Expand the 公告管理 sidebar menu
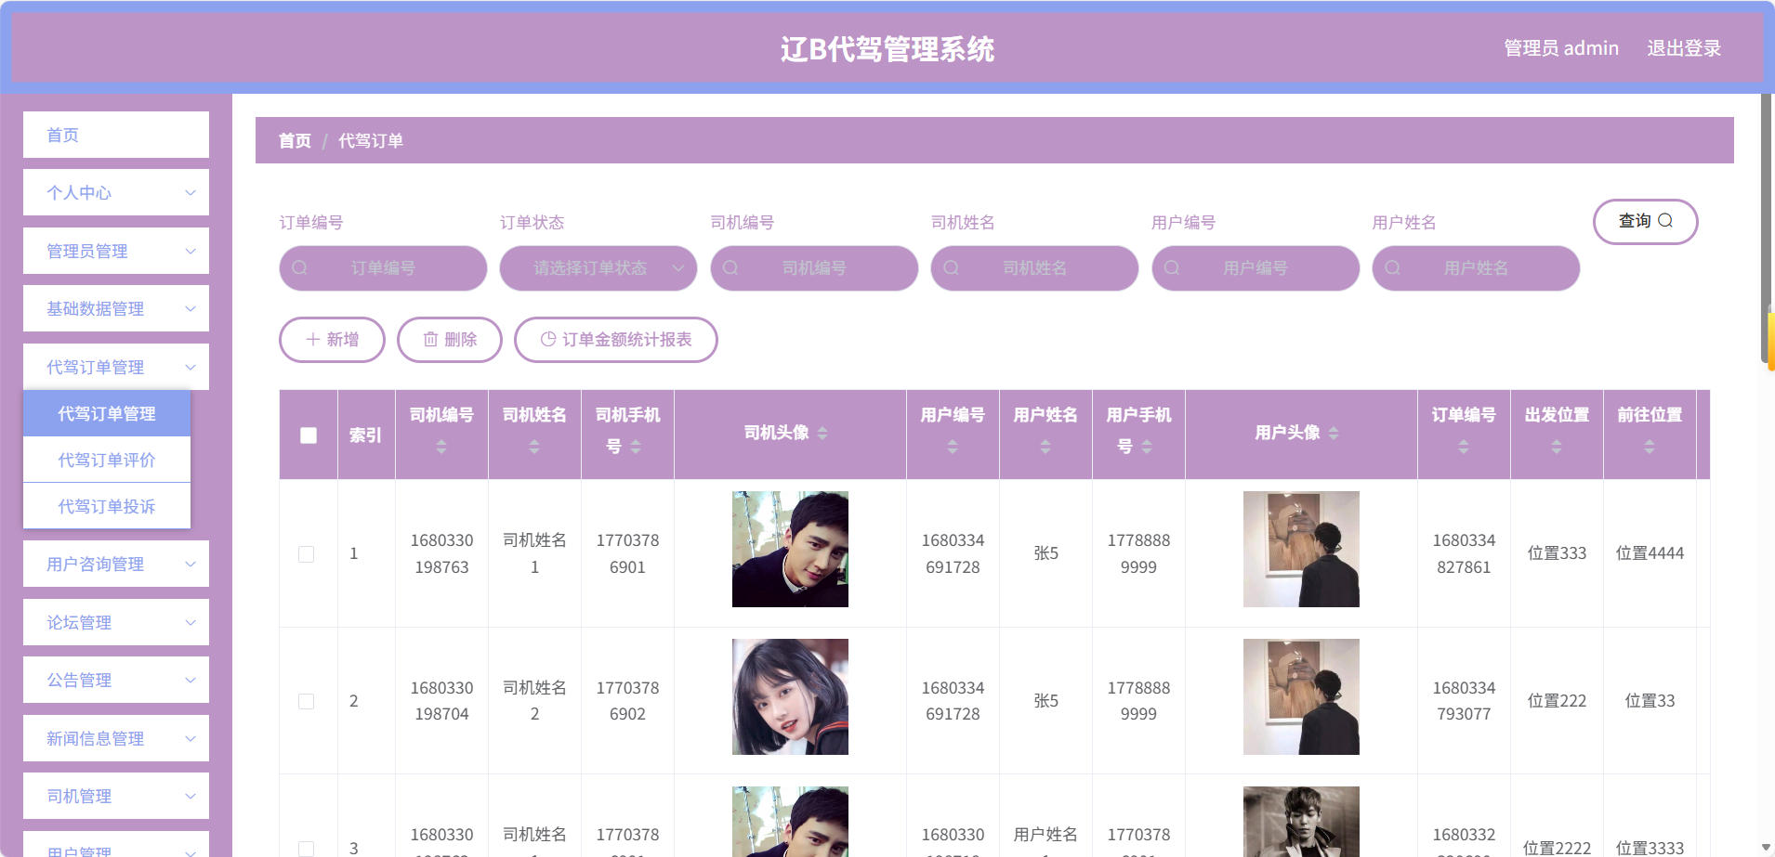The image size is (1775, 857). [x=116, y=680]
